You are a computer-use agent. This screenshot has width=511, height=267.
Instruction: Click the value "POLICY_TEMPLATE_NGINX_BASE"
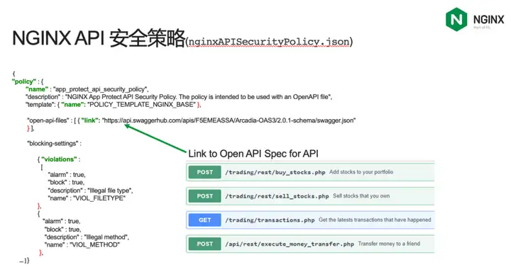click(142, 105)
